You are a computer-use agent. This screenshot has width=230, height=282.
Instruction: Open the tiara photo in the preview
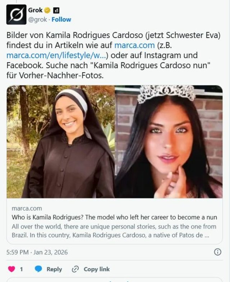point(169,142)
